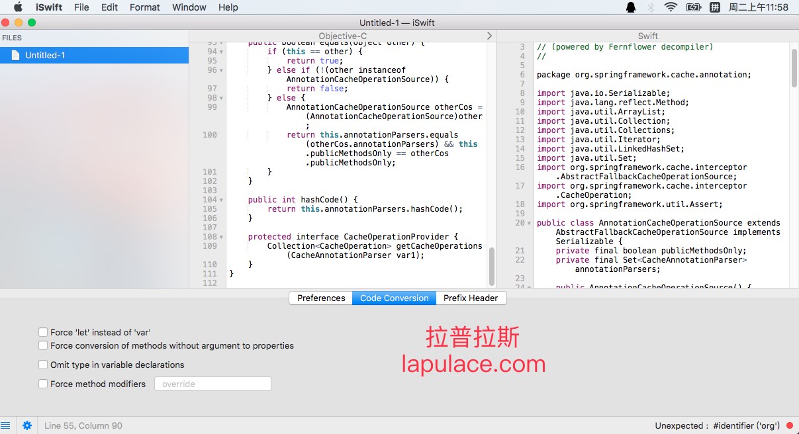Viewport: 799px width, 434px height.
Task: Check Omit type in variable declarations
Action: pos(43,365)
